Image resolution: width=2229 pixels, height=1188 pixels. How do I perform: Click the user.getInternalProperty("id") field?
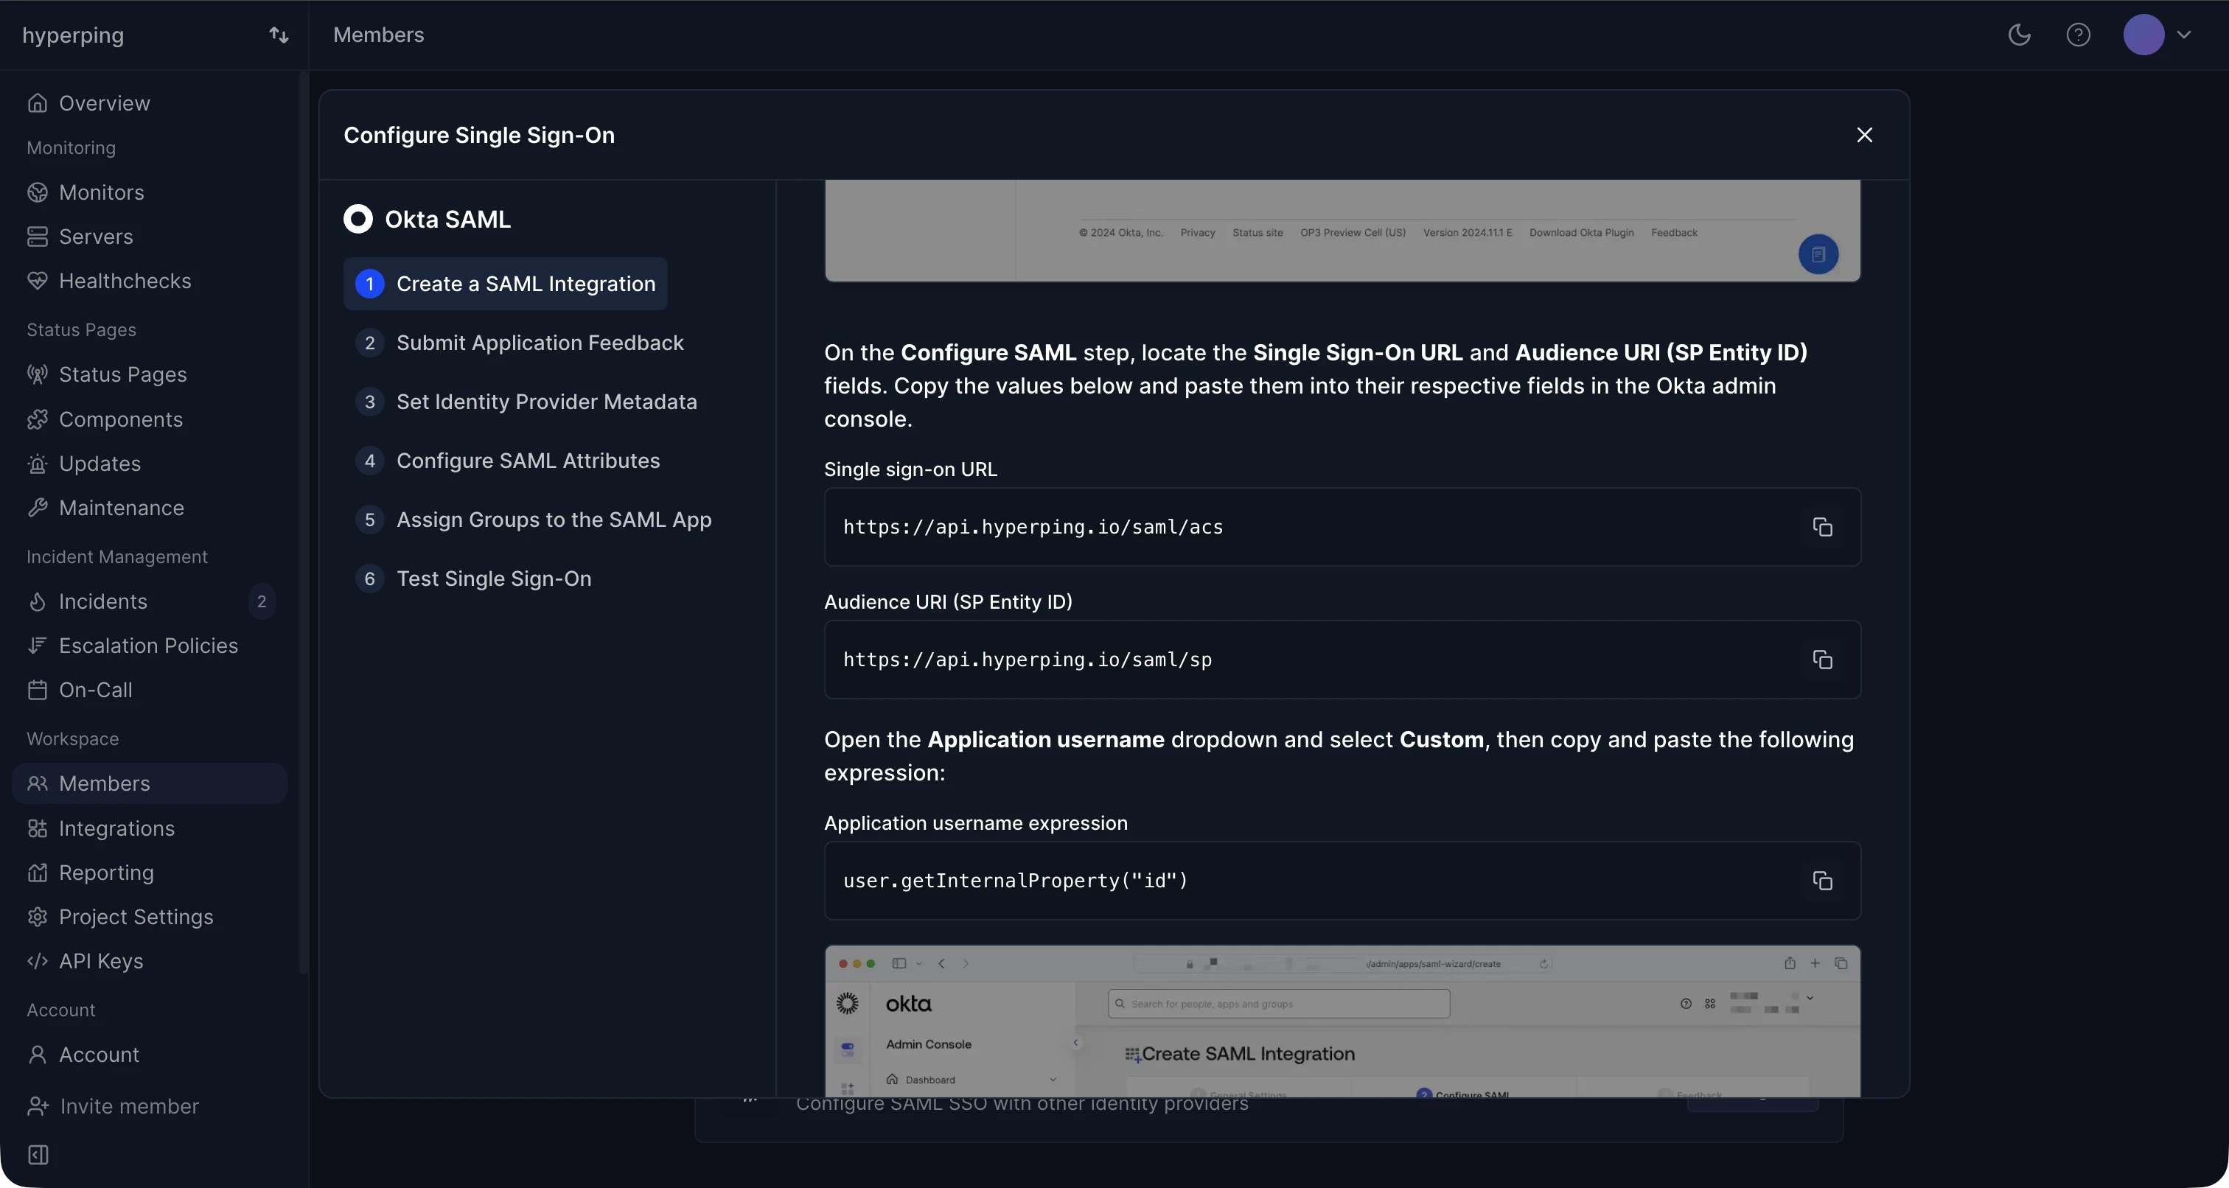(x=1342, y=881)
